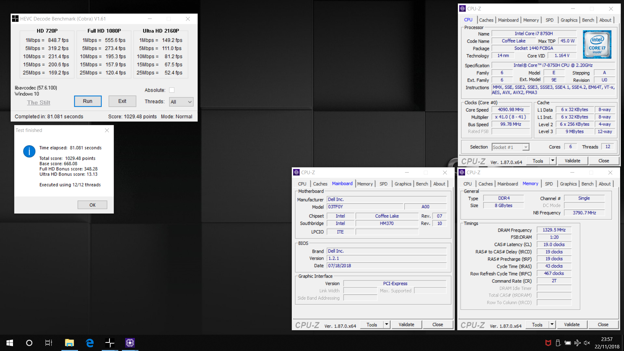
Task: Select HEVC benchmark taskbar icon
Action: (x=110, y=343)
